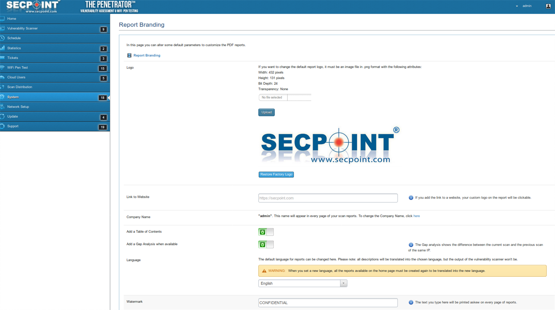The height and width of the screenshot is (310, 555).
Task: Click the Vulnerability Scanner sidebar icon
Action: [x=4, y=28]
